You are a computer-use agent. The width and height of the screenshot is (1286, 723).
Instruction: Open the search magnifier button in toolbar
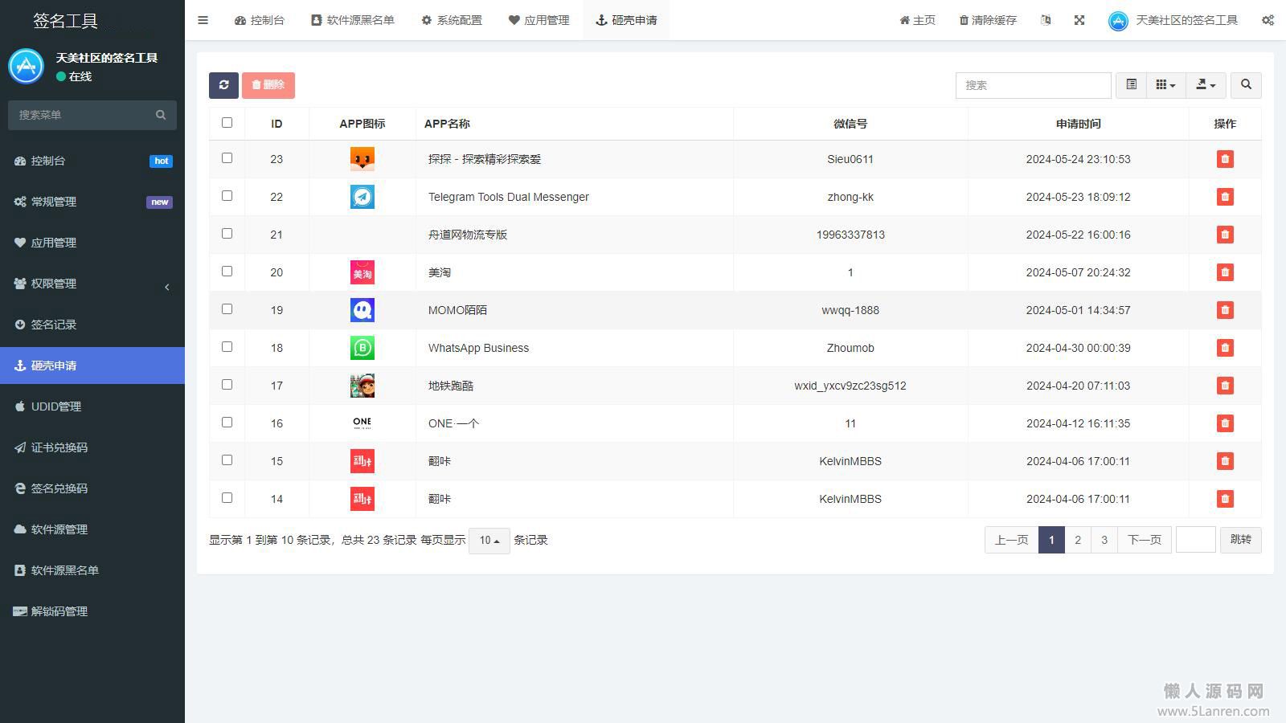click(1246, 85)
